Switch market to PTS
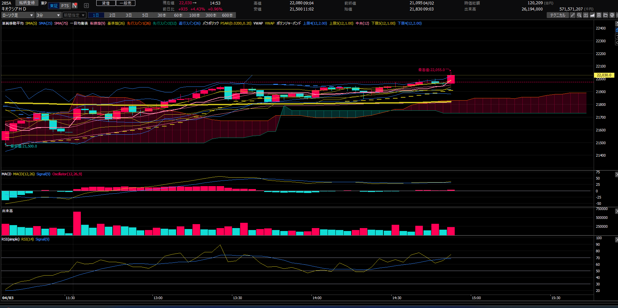 [65, 6]
